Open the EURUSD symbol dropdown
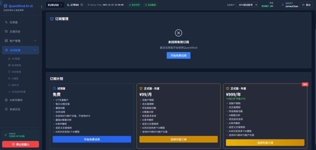 [x=55, y=5]
